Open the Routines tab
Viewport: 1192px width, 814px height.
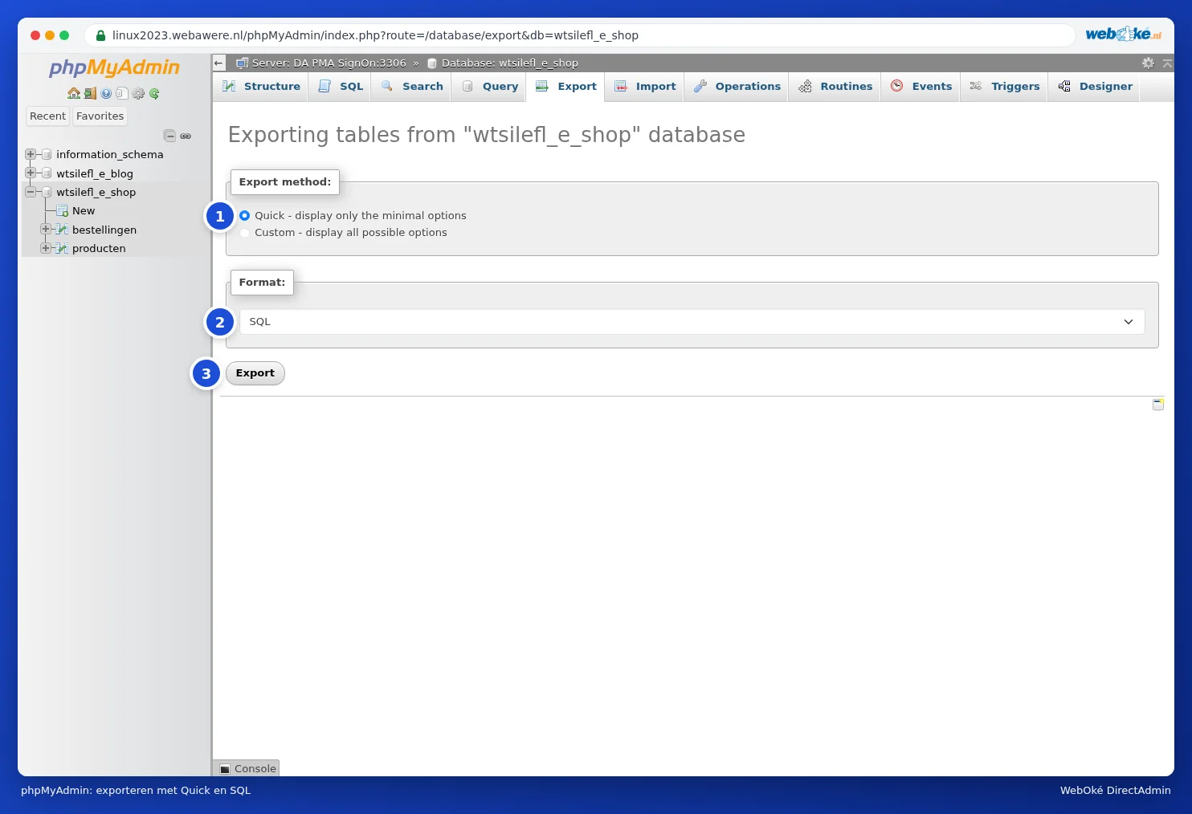[835, 87]
